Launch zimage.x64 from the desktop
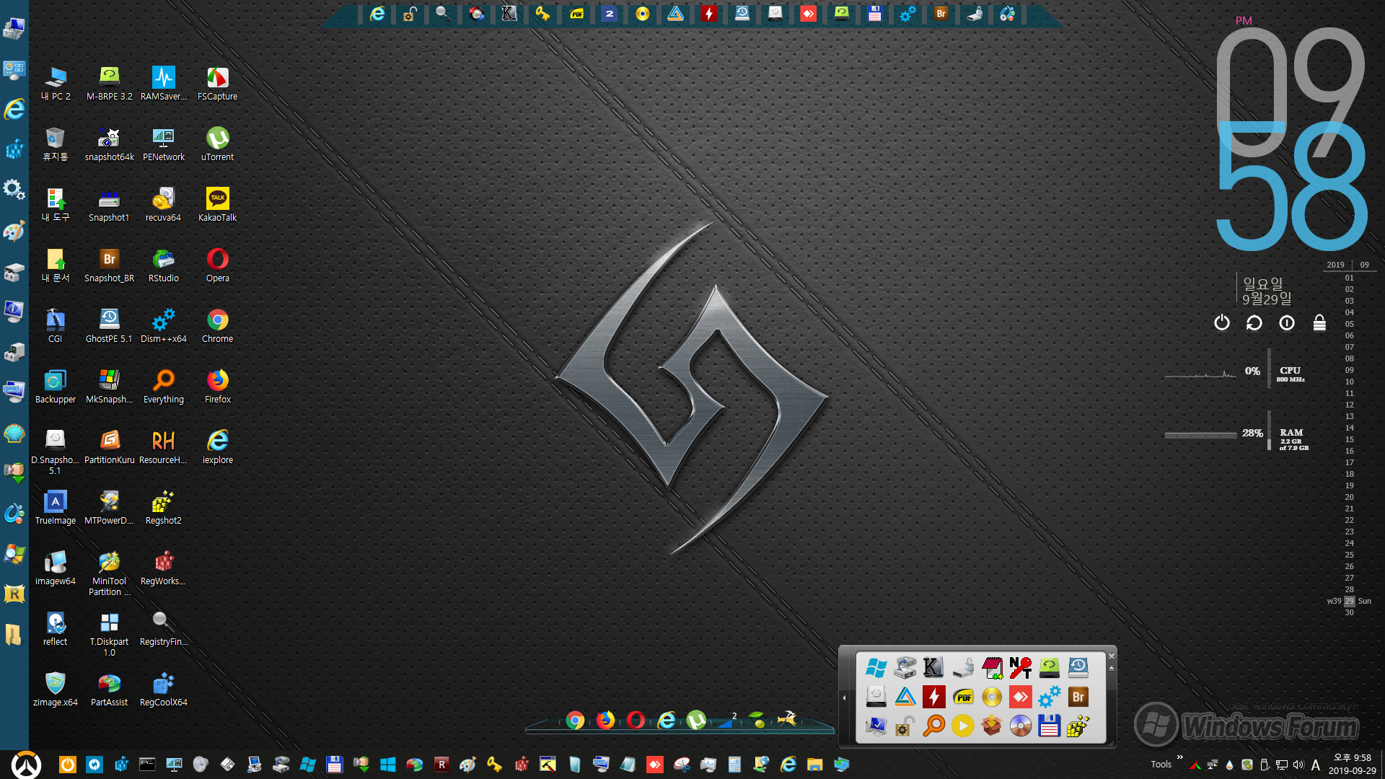1385x779 pixels. (x=56, y=689)
